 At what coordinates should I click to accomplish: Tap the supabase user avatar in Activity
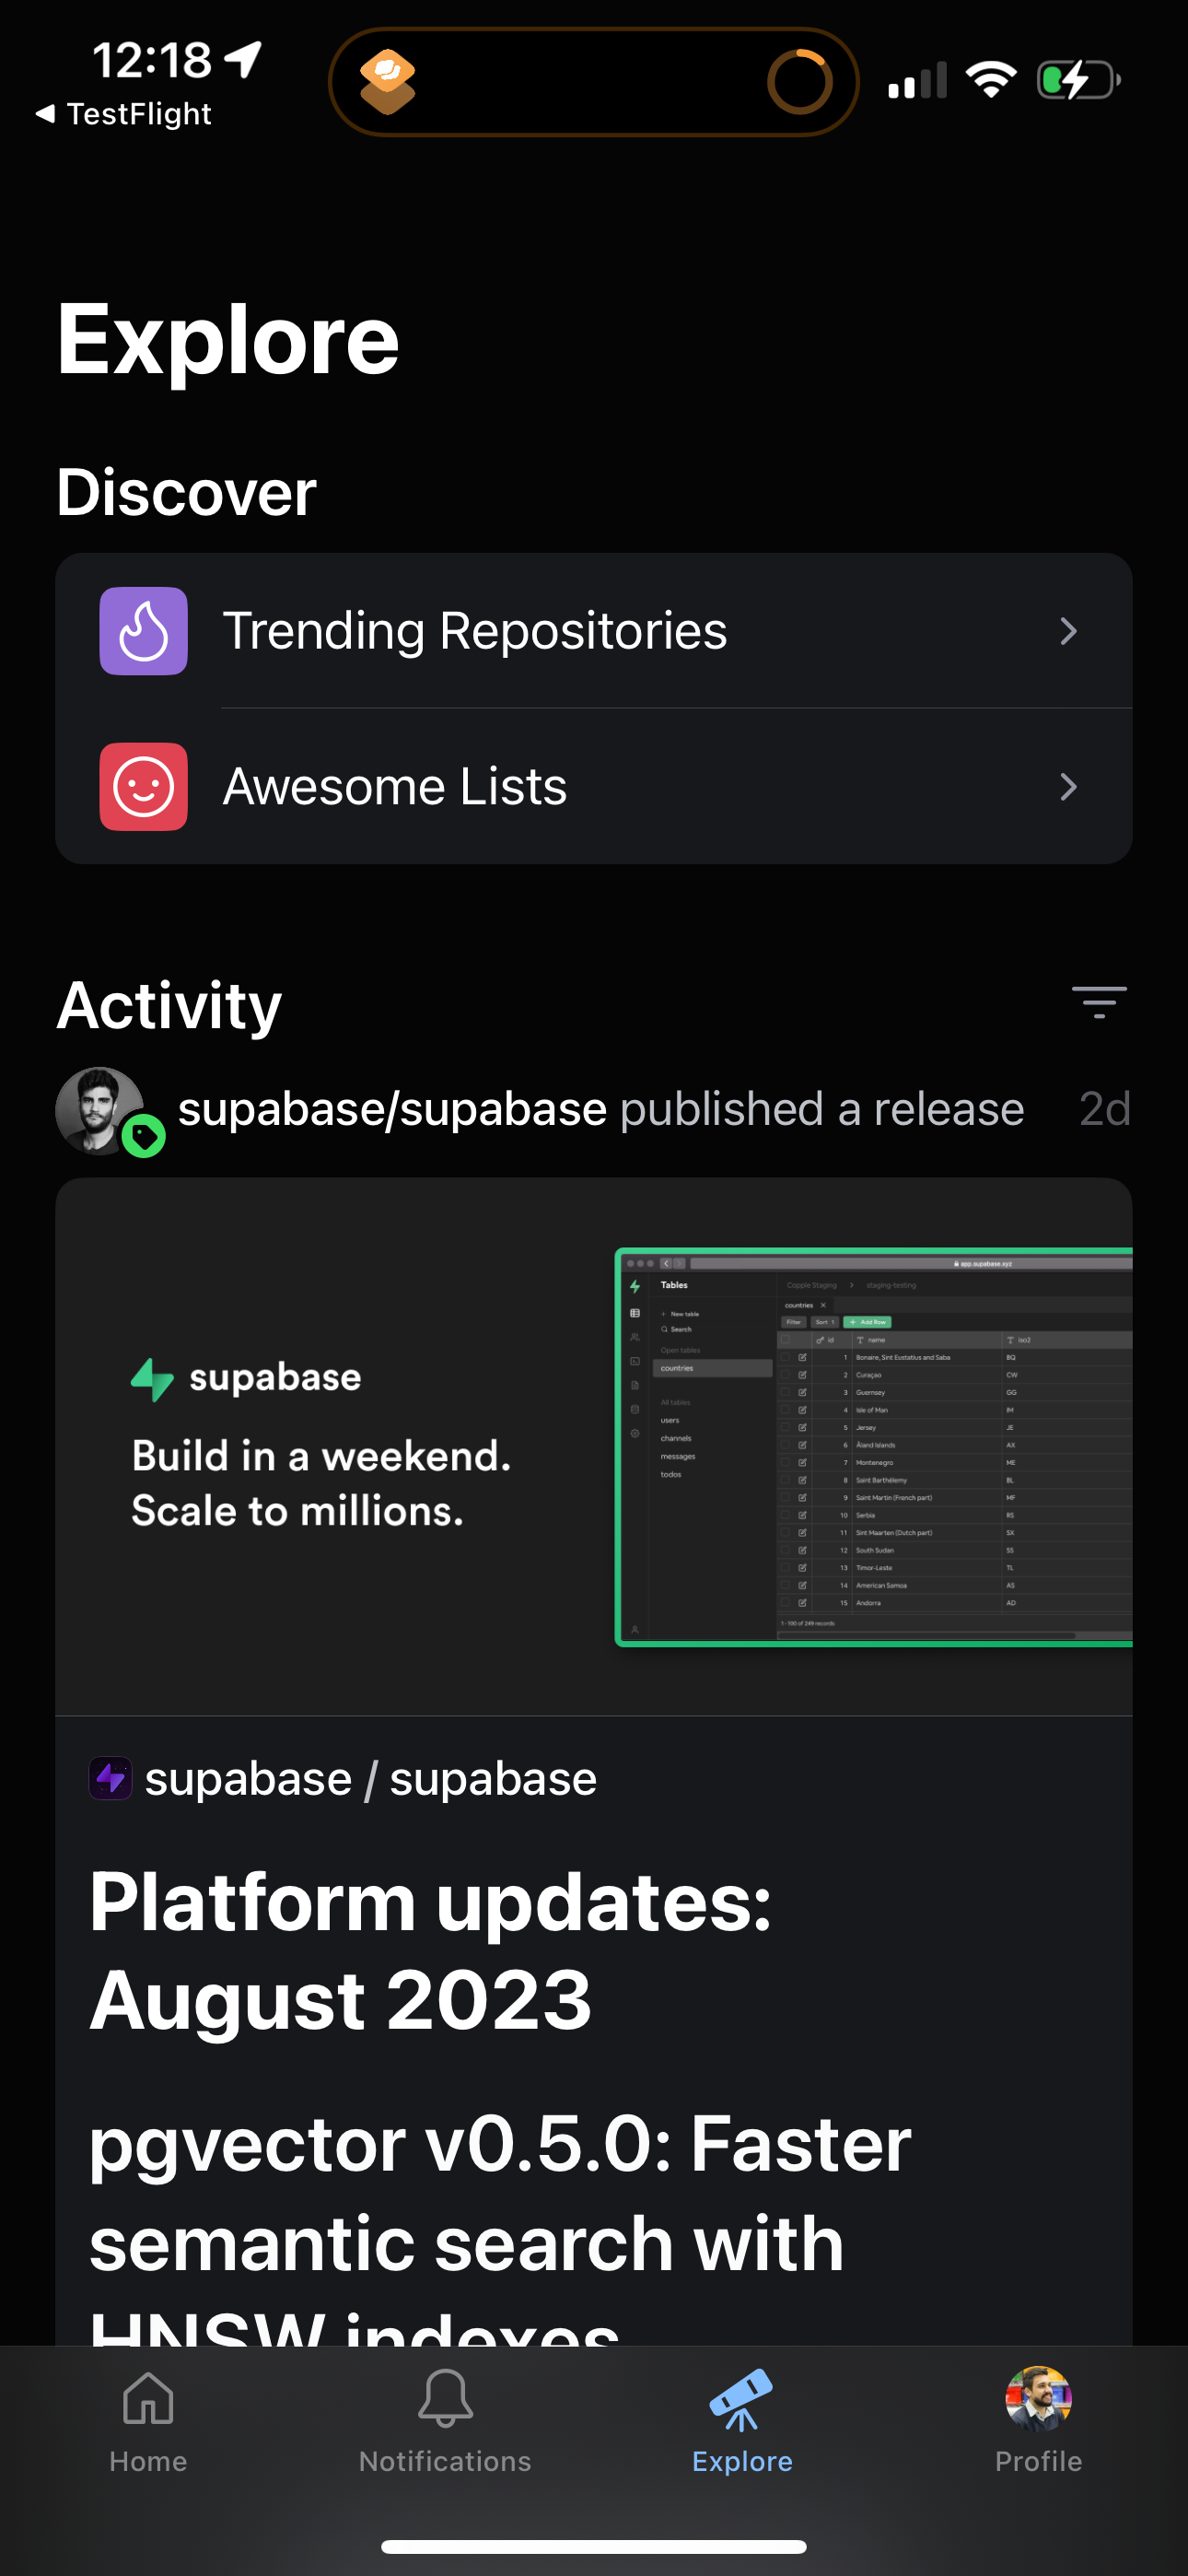(98, 1110)
